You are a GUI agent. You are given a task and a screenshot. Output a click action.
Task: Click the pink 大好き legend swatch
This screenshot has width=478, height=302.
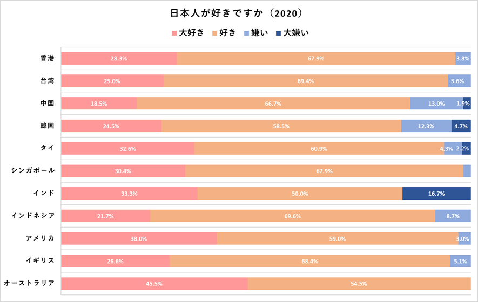[x=174, y=33]
